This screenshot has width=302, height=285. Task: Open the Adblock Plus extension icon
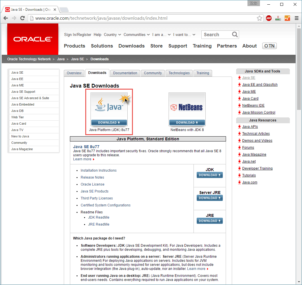click(x=269, y=18)
